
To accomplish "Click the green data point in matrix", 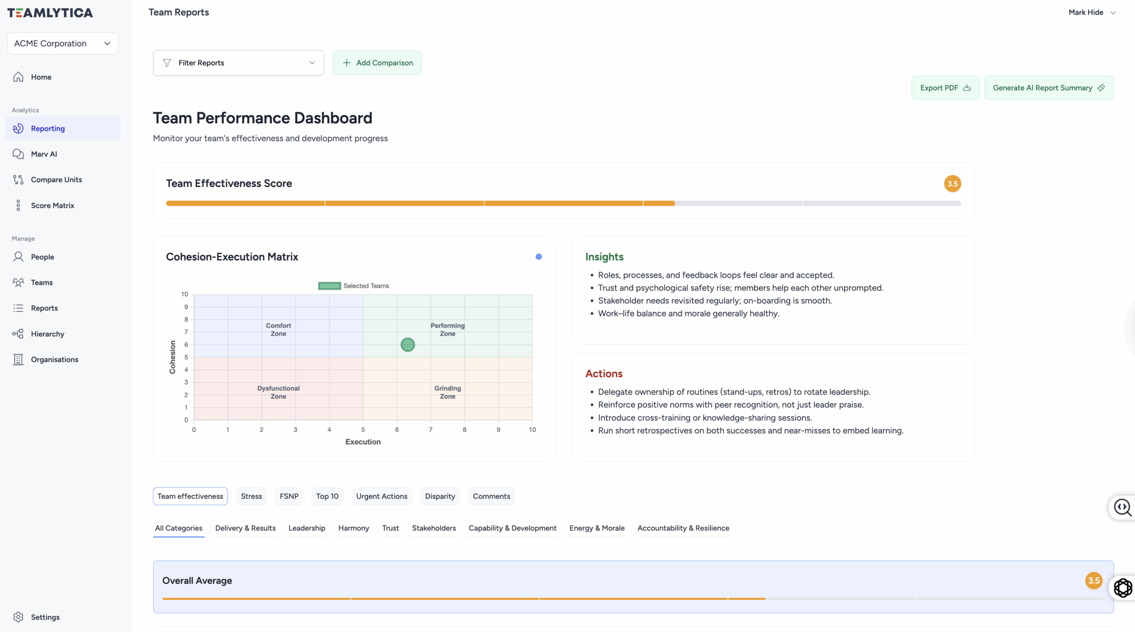I will click(407, 345).
